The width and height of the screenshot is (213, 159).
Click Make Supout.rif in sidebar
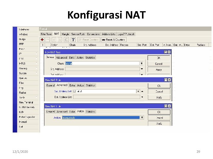point(27,117)
